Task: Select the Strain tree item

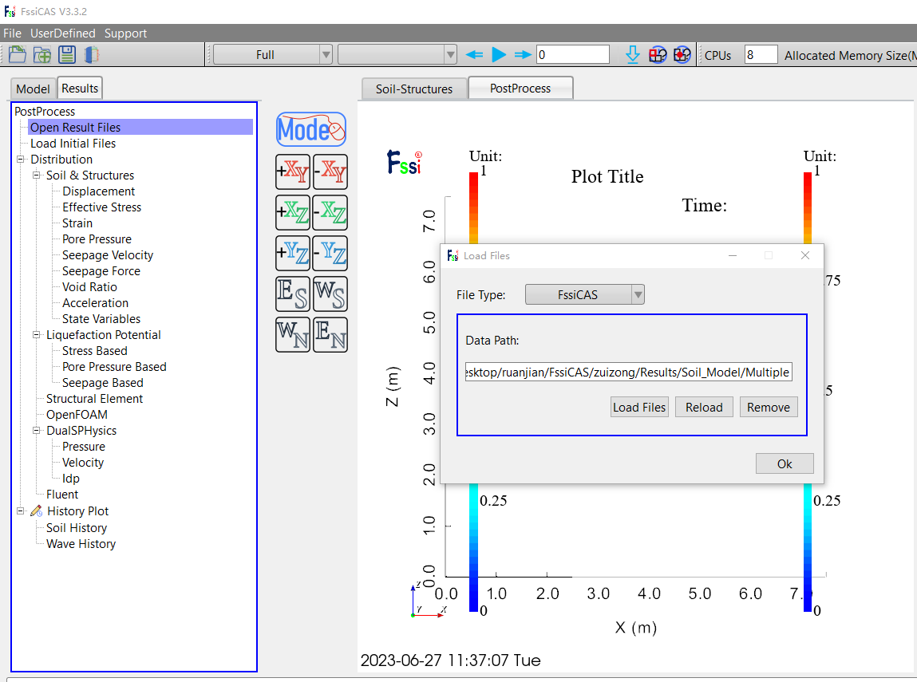Action: pos(77,223)
